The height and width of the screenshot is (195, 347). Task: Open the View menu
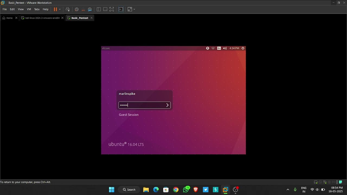tap(21, 9)
